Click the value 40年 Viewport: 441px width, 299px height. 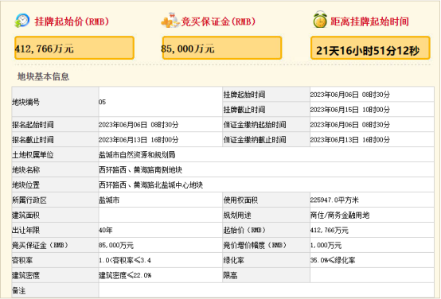point(106,231)
